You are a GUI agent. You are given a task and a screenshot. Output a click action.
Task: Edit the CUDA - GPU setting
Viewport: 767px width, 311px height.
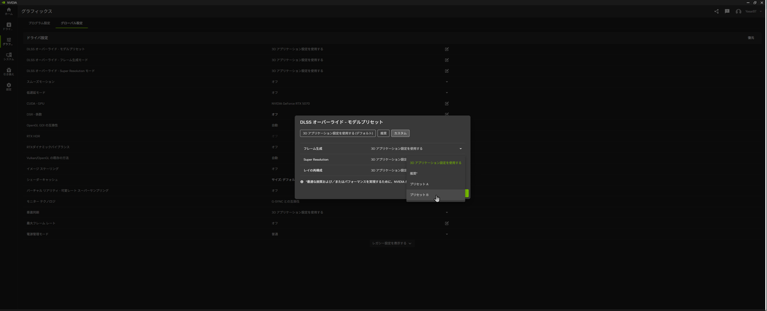coord(447,103)
